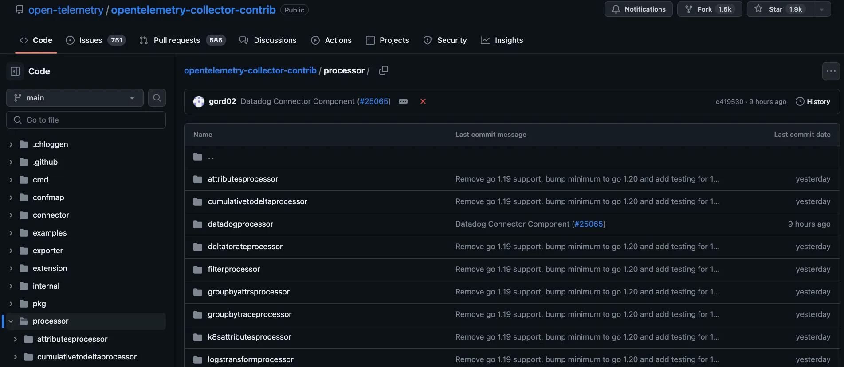844x367 pixels.
Task: Click the bell icon in Notifications
Action: click(x=616, y=9)
